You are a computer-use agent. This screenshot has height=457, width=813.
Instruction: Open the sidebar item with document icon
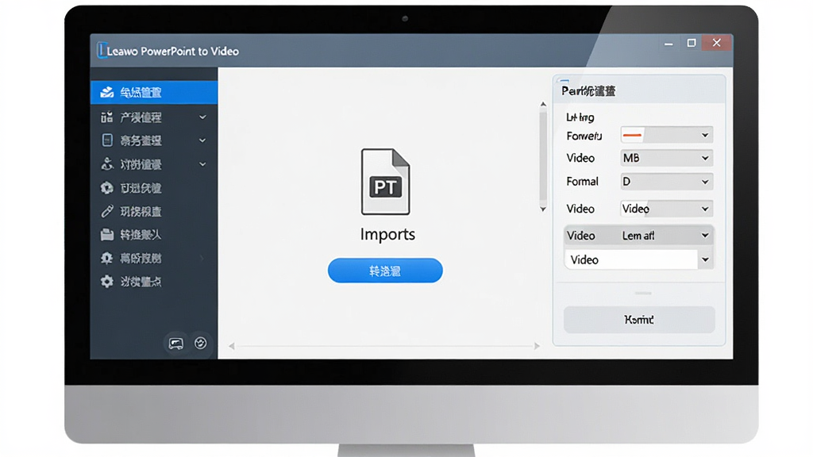(x=154, y=140)
